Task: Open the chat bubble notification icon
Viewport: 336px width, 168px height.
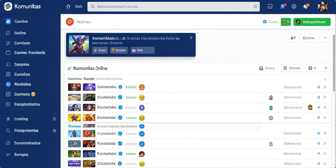Action: (283, 7)
